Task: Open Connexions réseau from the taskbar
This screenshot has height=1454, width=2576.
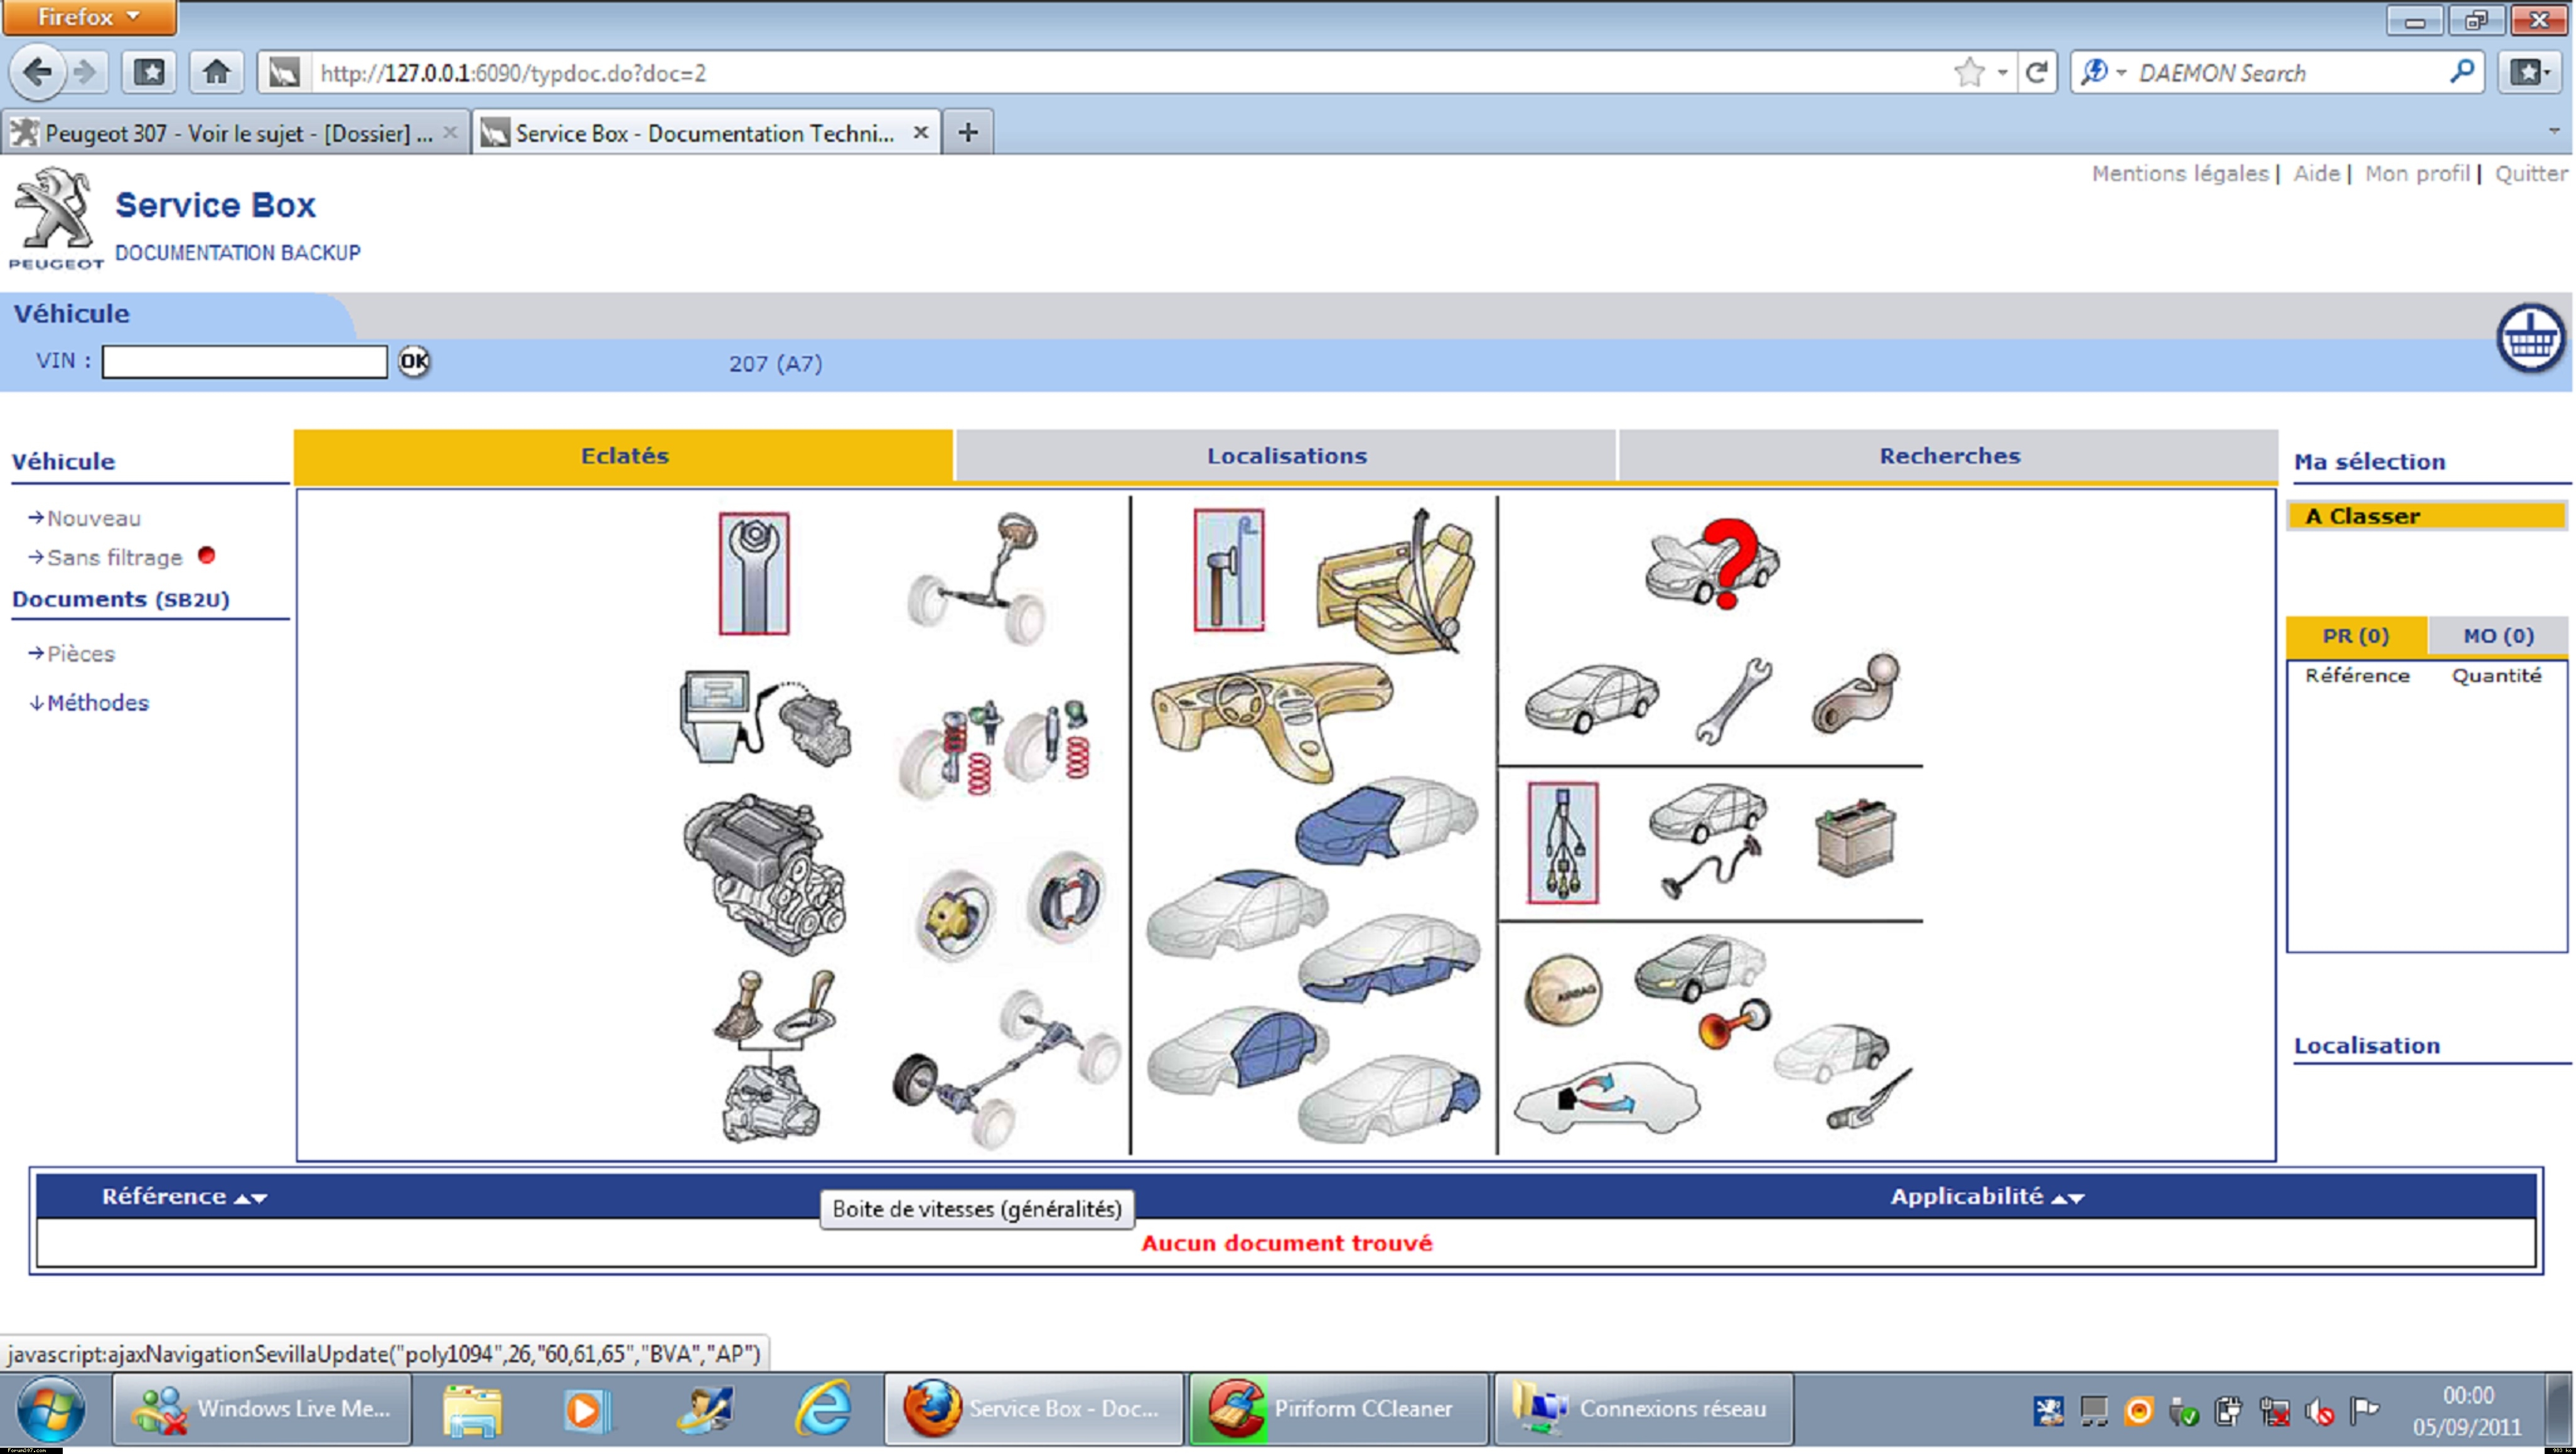Action: pos(1643,1408)
